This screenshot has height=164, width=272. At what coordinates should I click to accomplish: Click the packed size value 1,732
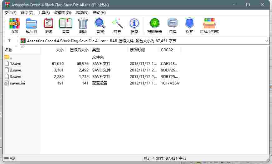click(84, 76)
